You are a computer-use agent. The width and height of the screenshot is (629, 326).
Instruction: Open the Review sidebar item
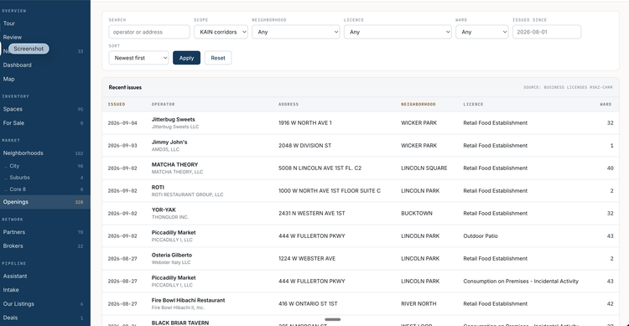tap(13, 37)
